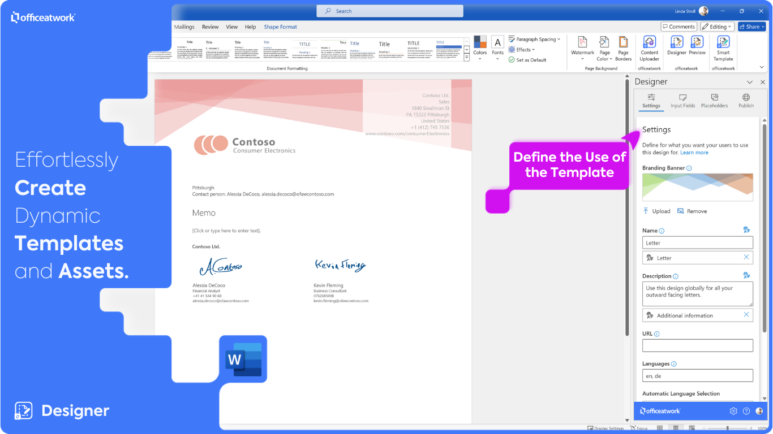773x434 pixels.
Task: Open the View ribbon tab
Action: (x=232, y=27)
